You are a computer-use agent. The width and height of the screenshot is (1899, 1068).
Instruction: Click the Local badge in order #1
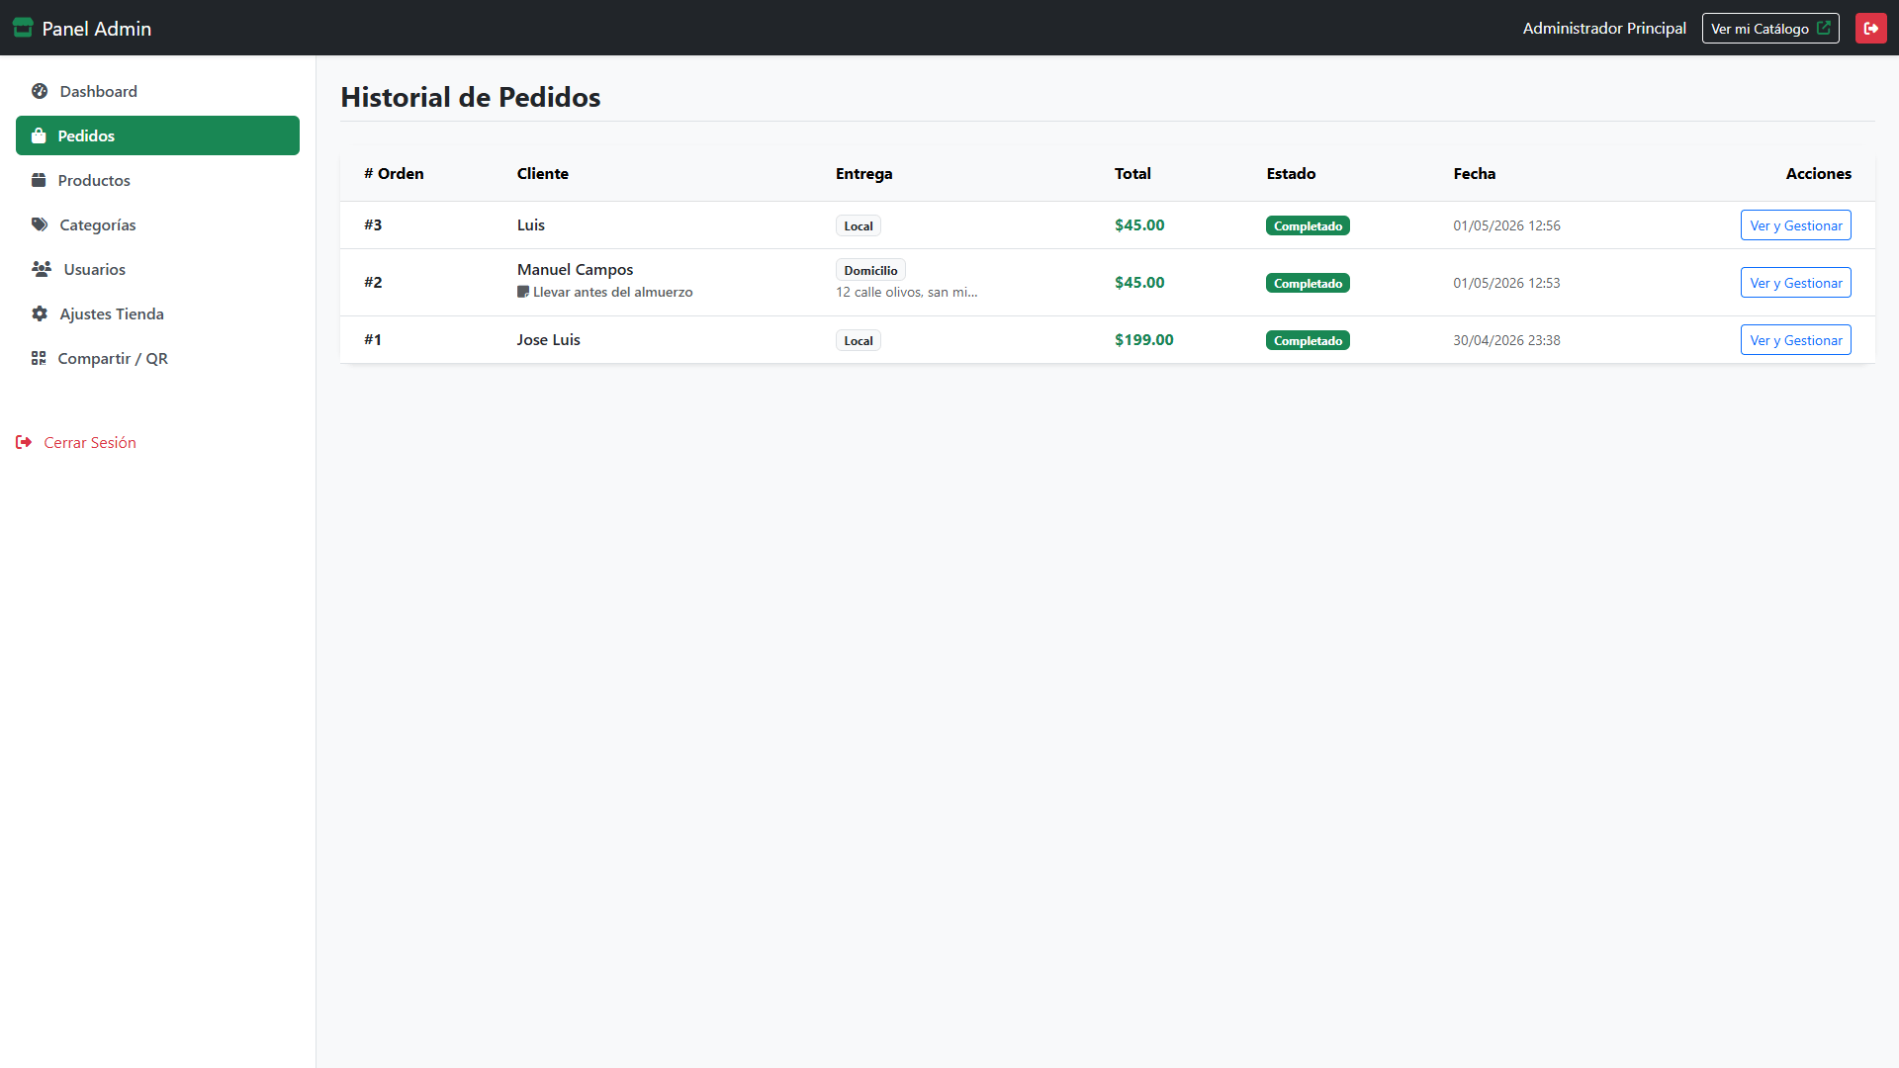point(859,340)
